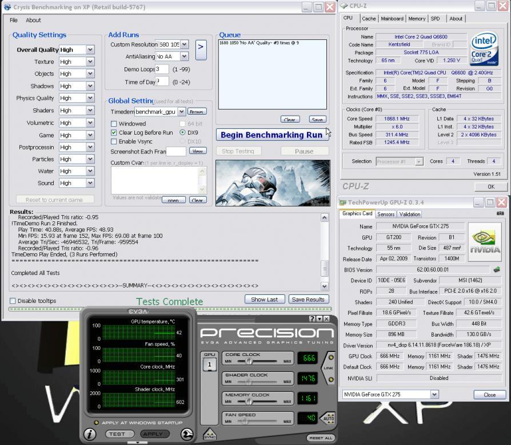Click the Precision minimize down-arrow icon
This screenshot has height=445, width=511.
(320, 319)
